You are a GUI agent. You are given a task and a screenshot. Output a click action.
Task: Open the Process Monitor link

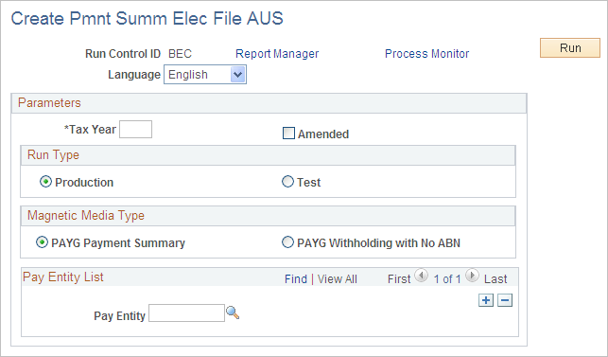point(426,54)
